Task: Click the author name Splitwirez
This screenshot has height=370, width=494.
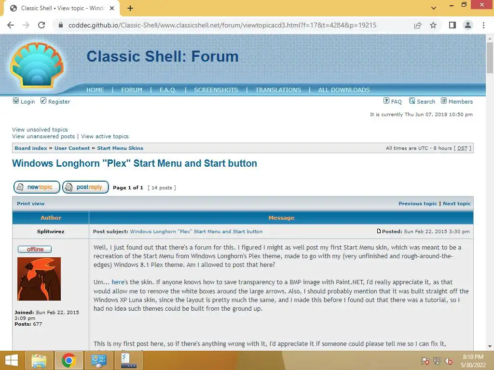Action: tap(51, 232)
